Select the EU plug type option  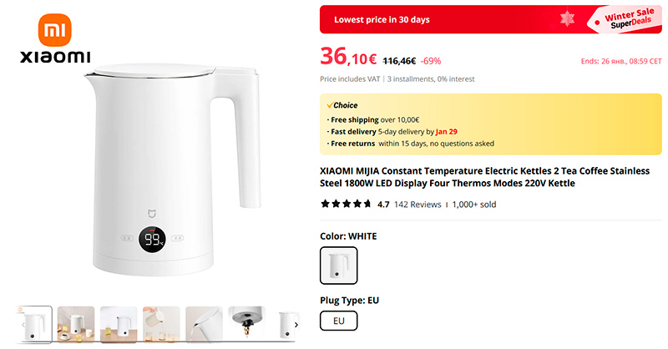pos(338,321)
